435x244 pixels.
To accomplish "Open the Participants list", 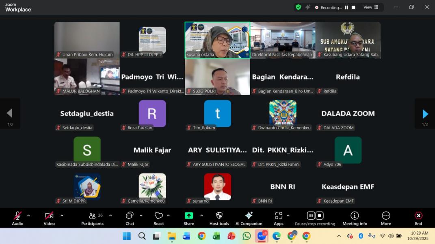I will pyautogui.click(x=93, y=218).
